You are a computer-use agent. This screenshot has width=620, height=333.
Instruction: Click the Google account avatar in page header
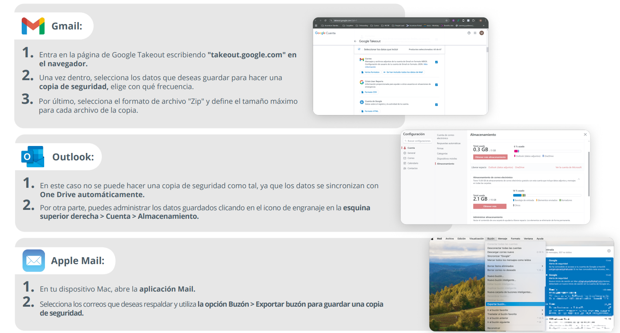click(482, 33)
